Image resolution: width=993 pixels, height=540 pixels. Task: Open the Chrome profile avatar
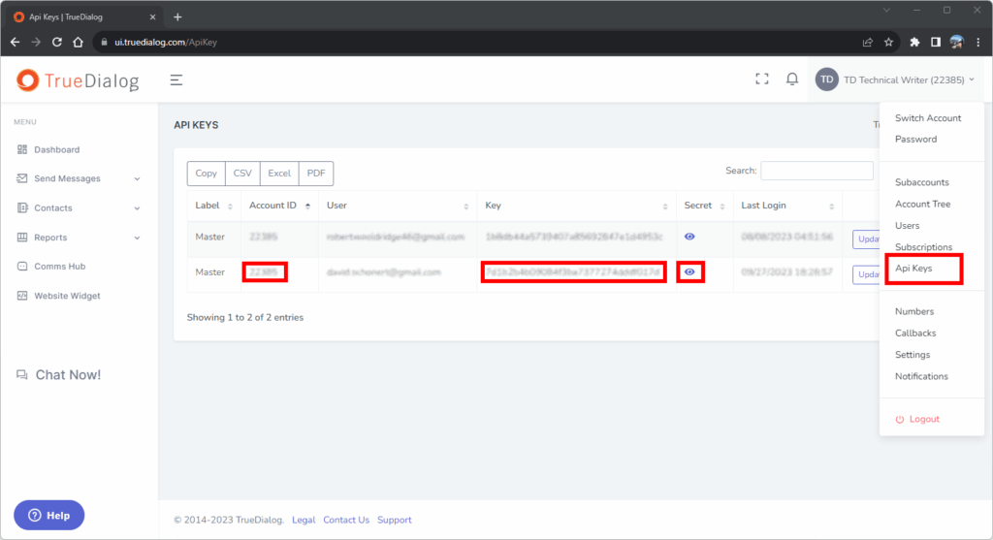[956, 42]
